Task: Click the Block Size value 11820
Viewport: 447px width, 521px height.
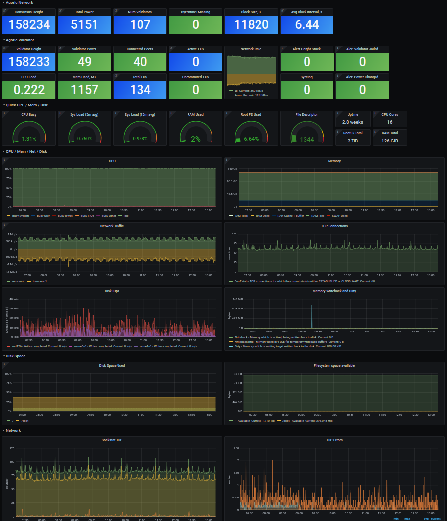Action: [x=251, y=24]
